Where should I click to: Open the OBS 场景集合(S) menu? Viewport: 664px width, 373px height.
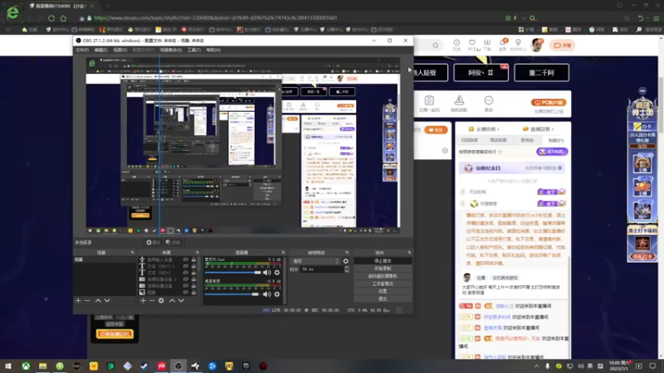[171, 50]
